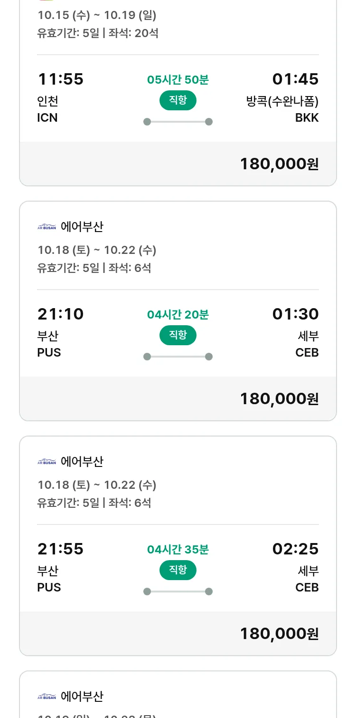Screen dimensions: 356x718
Task: Click Air Busan logo on the 21:55 flight card
Action: coord(47,462)
